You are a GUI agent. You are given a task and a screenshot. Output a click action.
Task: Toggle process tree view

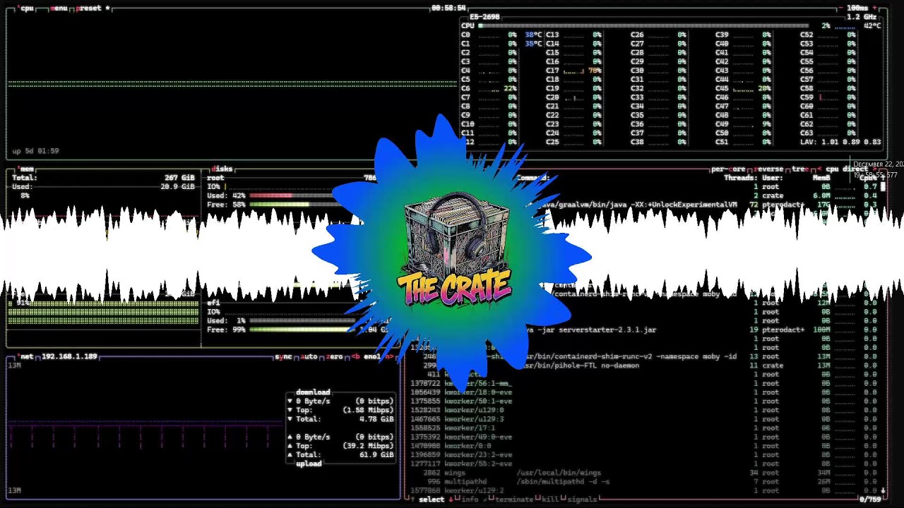[801, 169]
